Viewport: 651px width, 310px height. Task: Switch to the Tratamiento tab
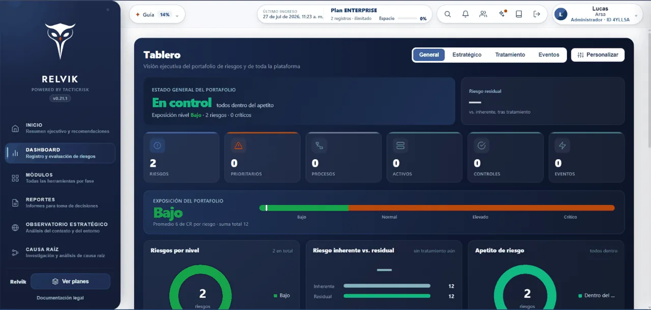point(510,55)
